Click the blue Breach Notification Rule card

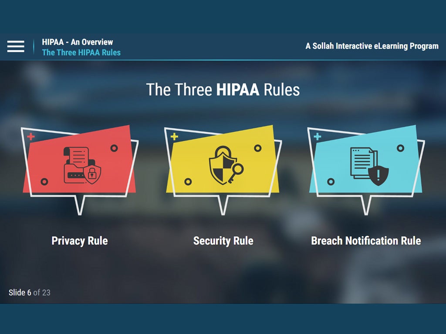[366, 170]
